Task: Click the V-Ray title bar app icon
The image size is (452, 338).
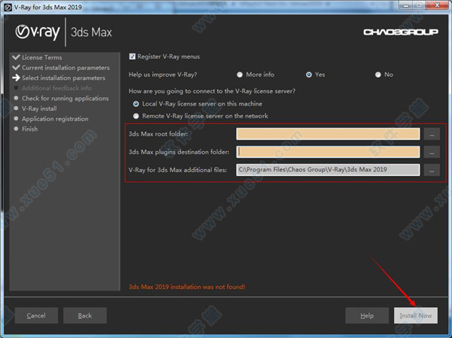Action: click(8, 8)
